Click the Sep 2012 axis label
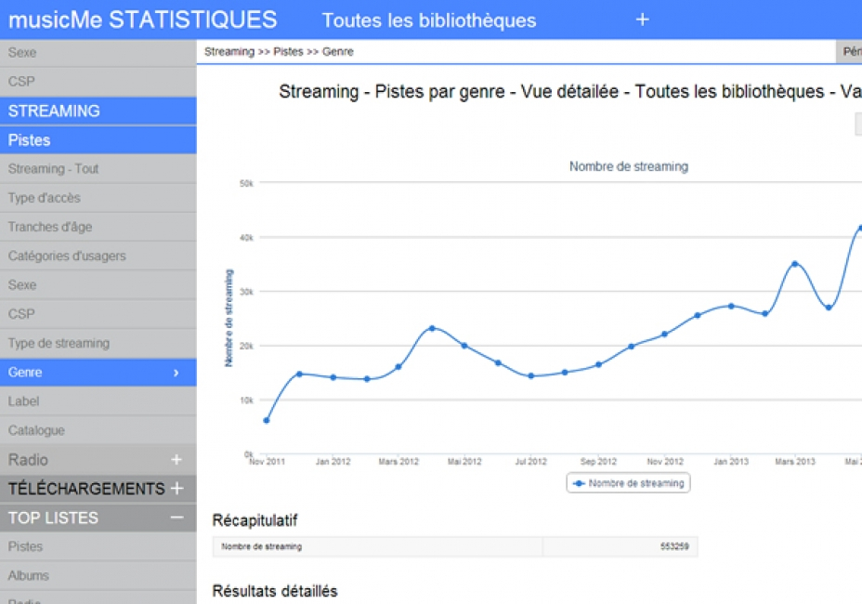 [x=598, y=462]
